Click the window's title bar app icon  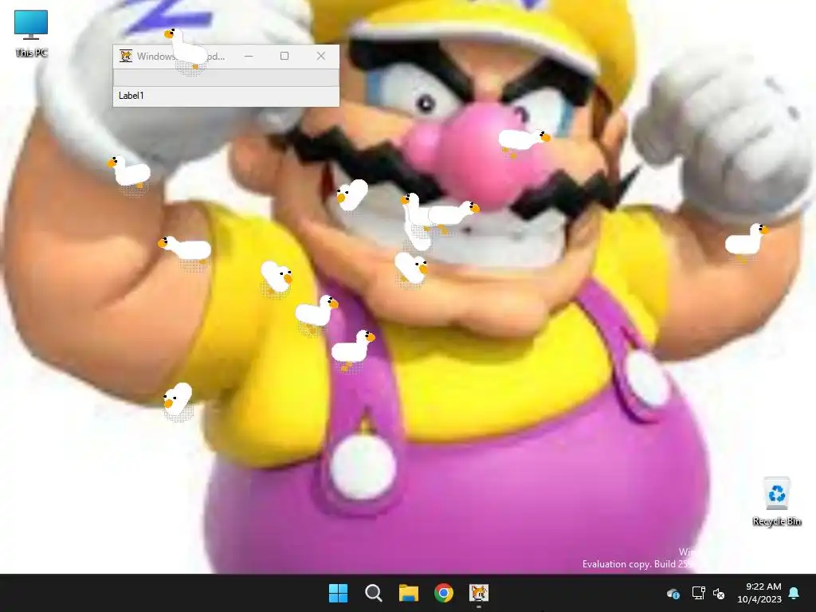pos(125,56)
